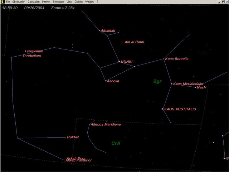229x172 pixels.
Task: Click the moon application icon in menu bar
Action: [2, 2]
